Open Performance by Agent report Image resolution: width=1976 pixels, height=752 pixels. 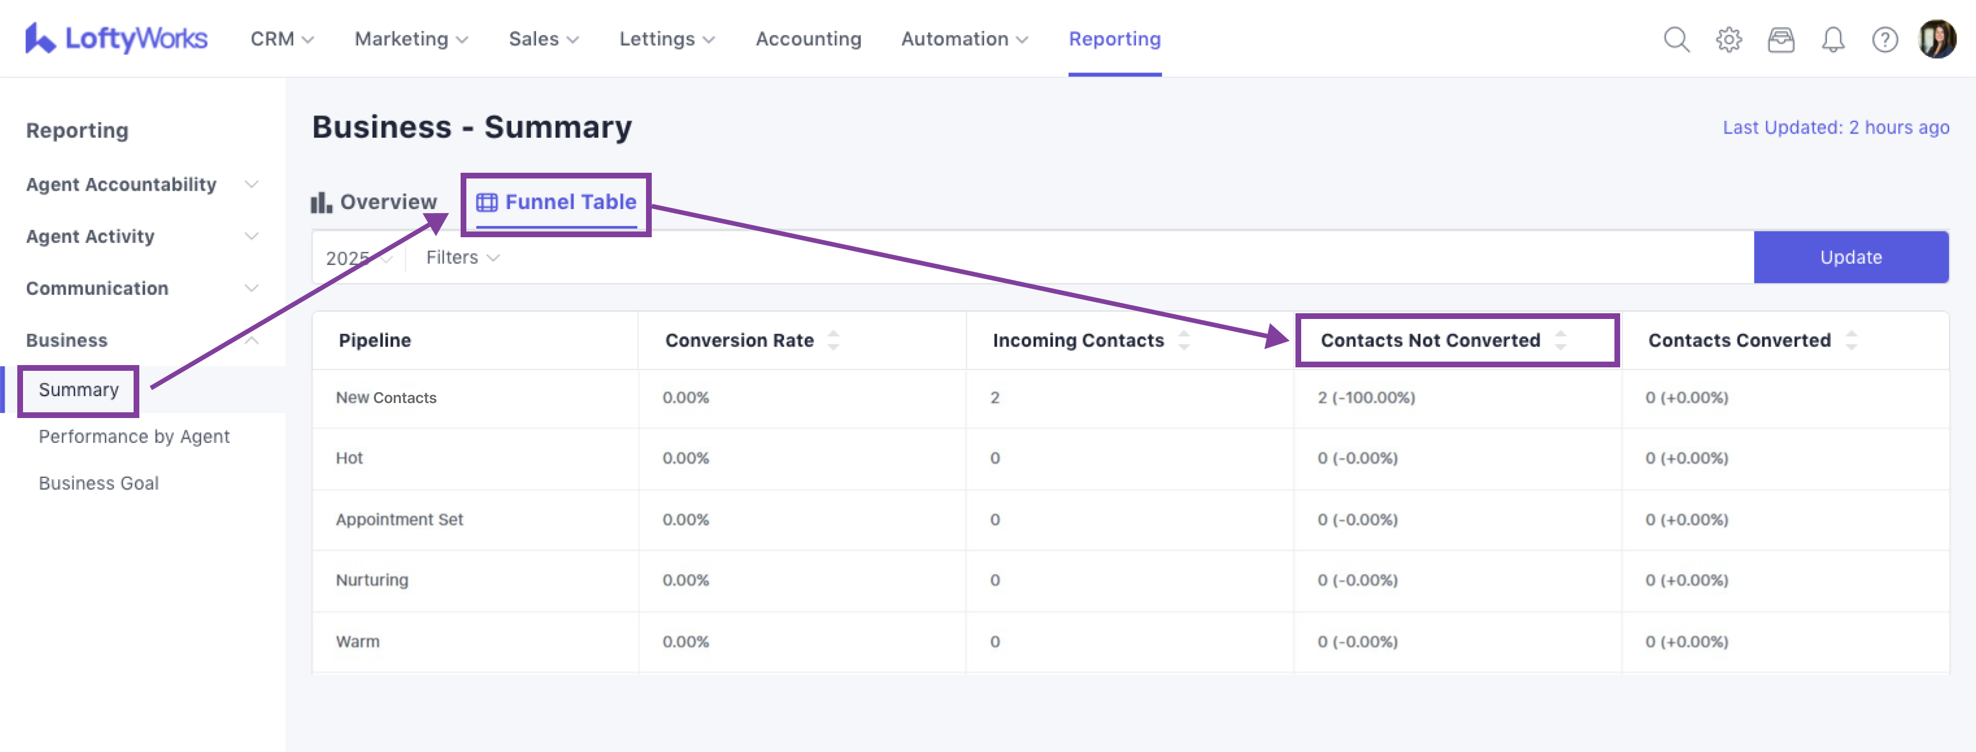point(134,436)
